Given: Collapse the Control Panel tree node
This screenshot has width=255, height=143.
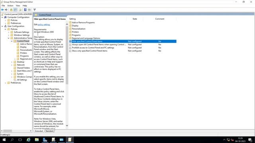Looking at the screenshot, I should click(x=12, y=41).
